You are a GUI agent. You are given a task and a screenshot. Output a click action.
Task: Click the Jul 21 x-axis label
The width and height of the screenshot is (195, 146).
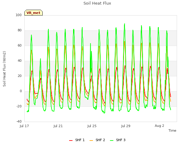(x=58, y=126)
